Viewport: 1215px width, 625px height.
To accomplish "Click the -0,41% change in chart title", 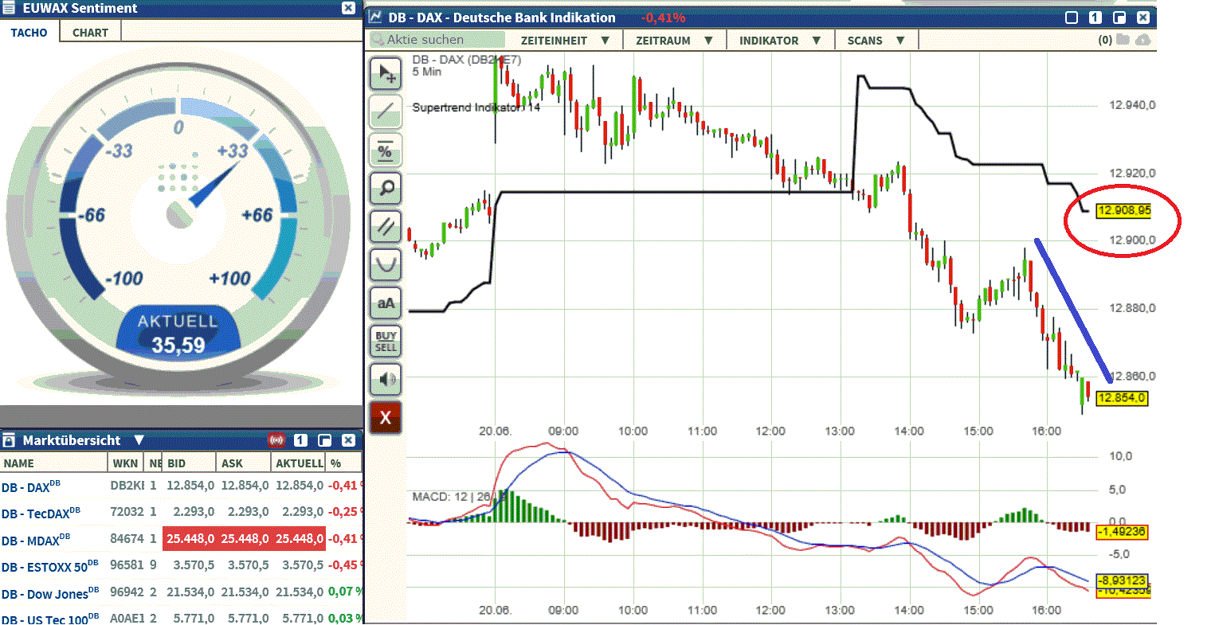I will [663, 18].
